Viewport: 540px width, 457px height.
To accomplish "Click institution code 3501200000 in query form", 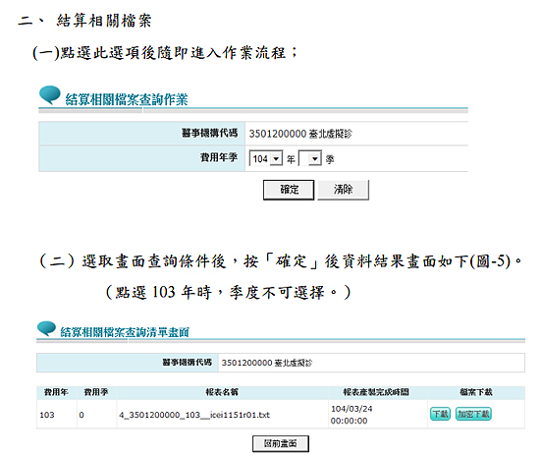I will pyautogui.click(x=278, y=134).
